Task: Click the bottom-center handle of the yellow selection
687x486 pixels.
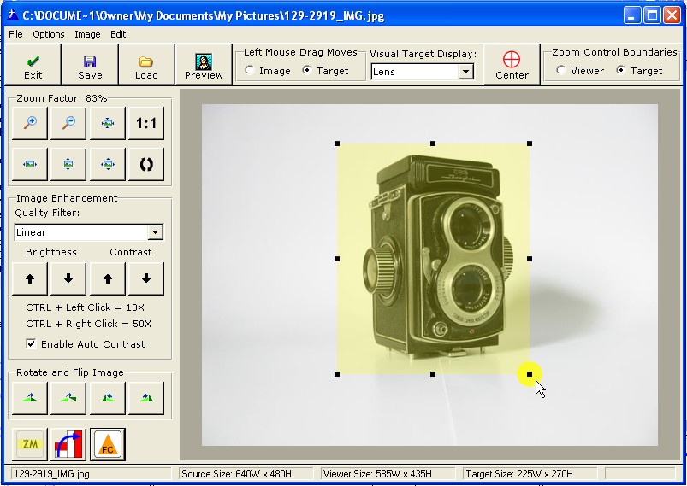Action: click(433, 374)
